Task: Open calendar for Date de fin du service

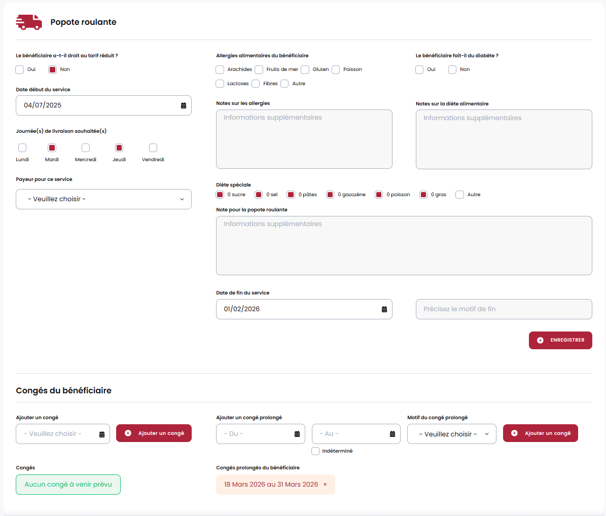Action: (x=384, y=309)
